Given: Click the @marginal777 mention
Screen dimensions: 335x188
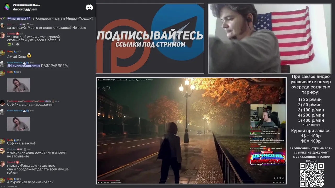Looking at the screenshot, I should pyautogui.click(x=19, y=18).
